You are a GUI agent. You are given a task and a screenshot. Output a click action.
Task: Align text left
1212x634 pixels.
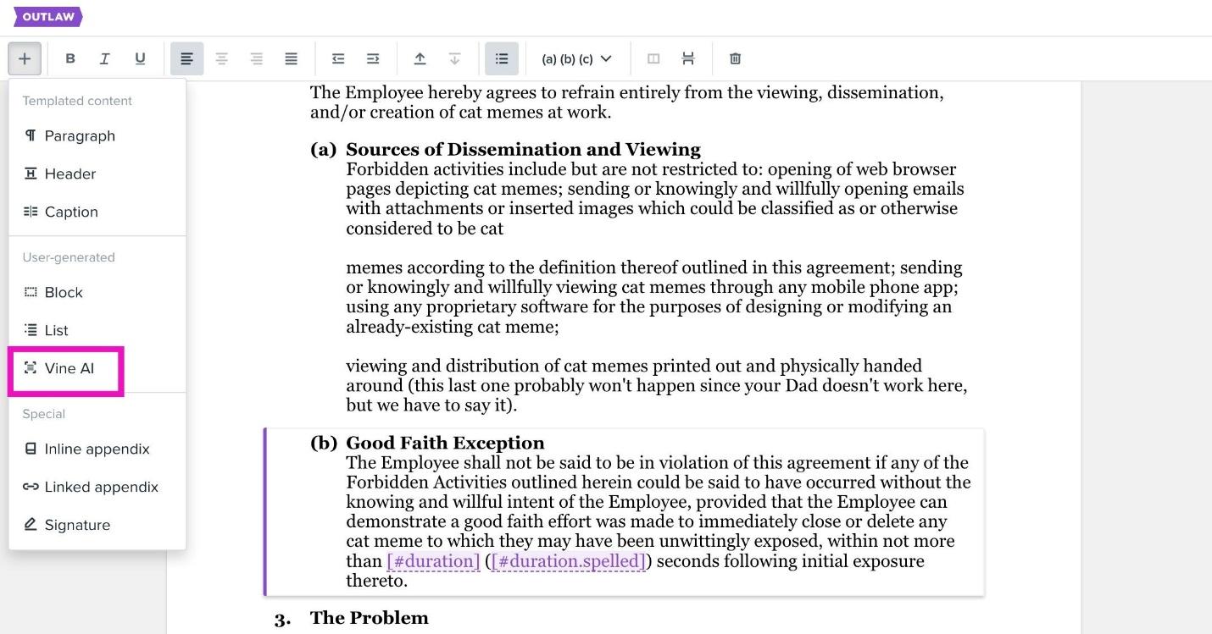[187, 58]
